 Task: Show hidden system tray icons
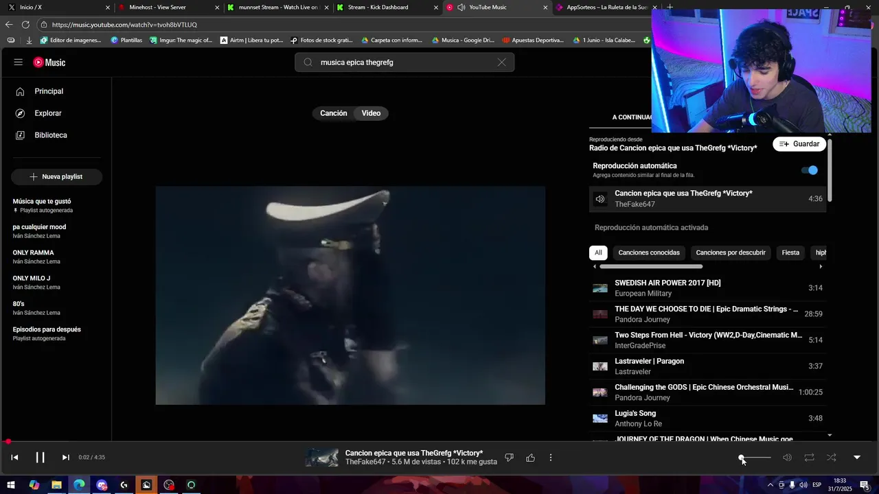tap(770, 485)
